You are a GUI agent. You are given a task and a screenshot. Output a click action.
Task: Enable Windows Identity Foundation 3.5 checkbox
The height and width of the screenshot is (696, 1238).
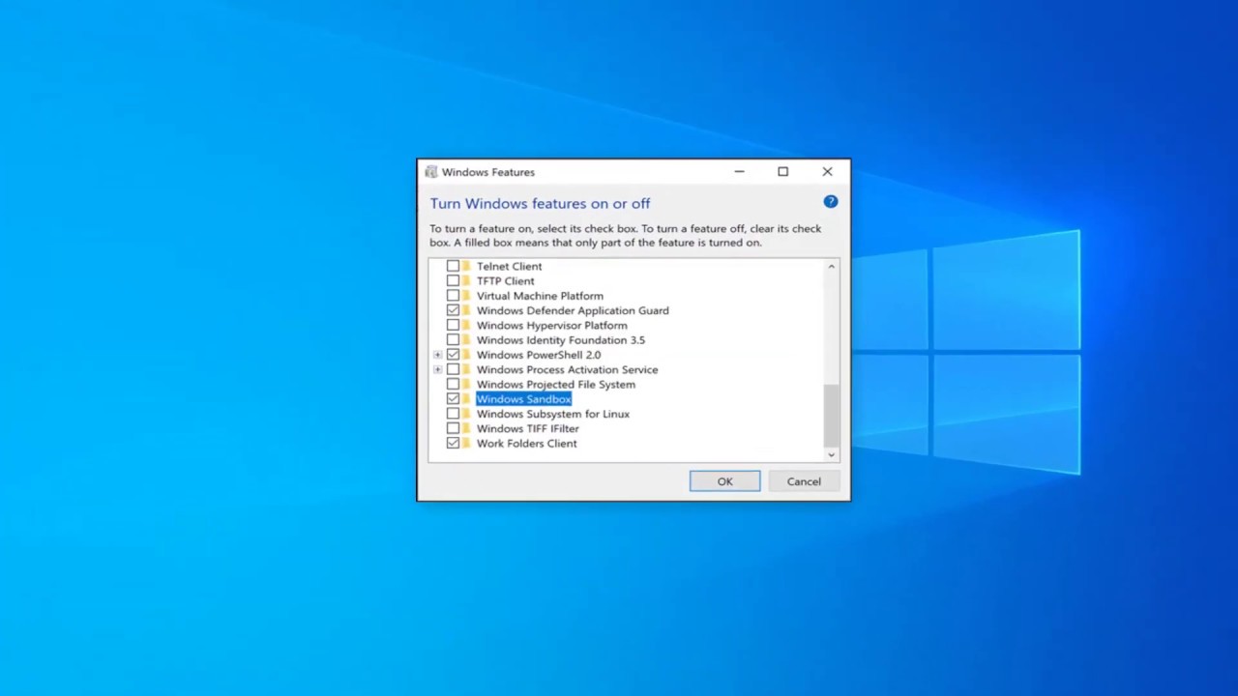[453, 340]
